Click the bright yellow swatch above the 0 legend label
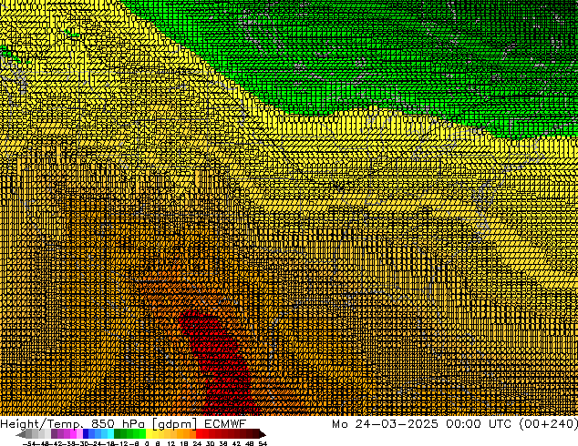Viewport: 578px width, 446px height. 149,434
